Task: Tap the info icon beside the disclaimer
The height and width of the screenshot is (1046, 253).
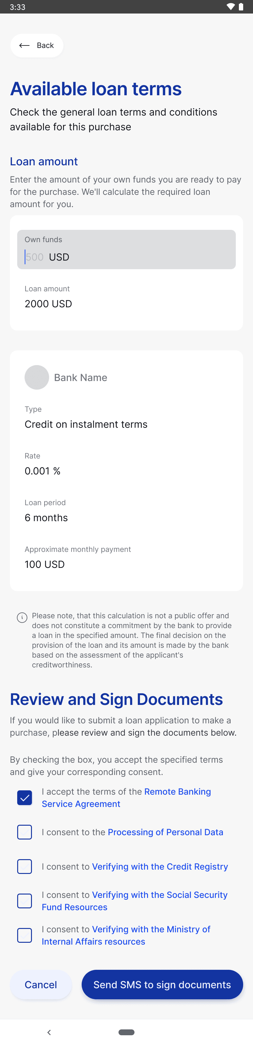Action: [x=22, y=618]
